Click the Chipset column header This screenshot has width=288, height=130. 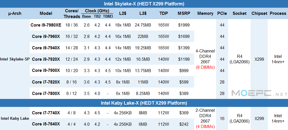(259, 13)
